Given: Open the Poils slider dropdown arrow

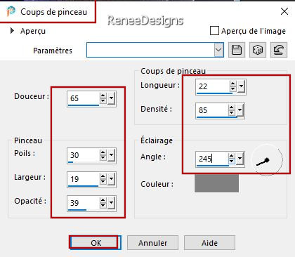Looking at the screenshot, I should point(112,155).
